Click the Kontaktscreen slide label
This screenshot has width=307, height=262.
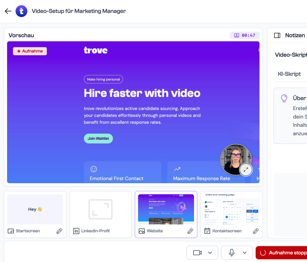point(227,231)
